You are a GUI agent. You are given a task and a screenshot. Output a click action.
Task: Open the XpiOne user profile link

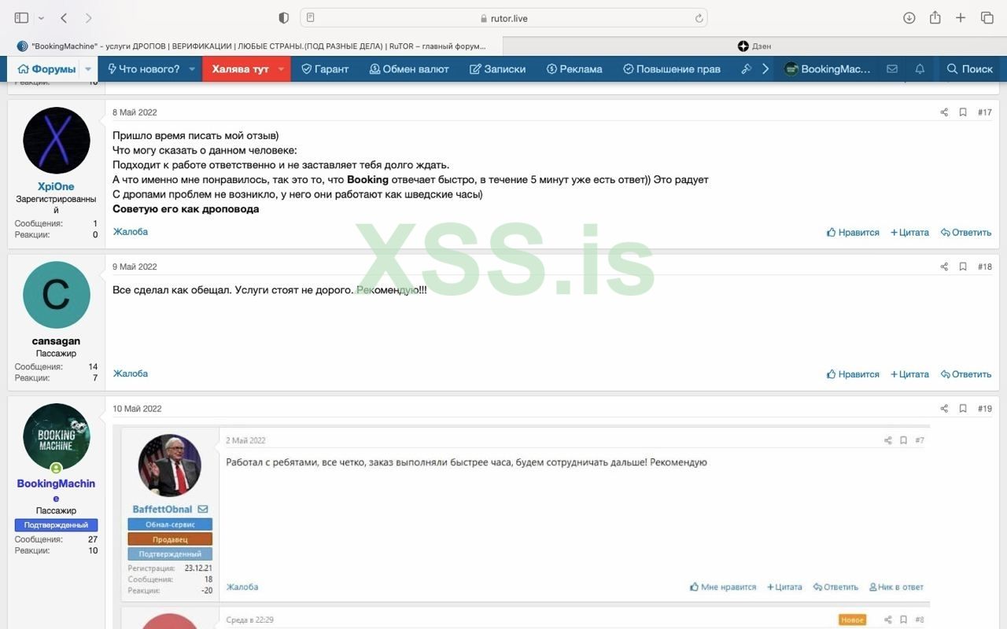56,186
